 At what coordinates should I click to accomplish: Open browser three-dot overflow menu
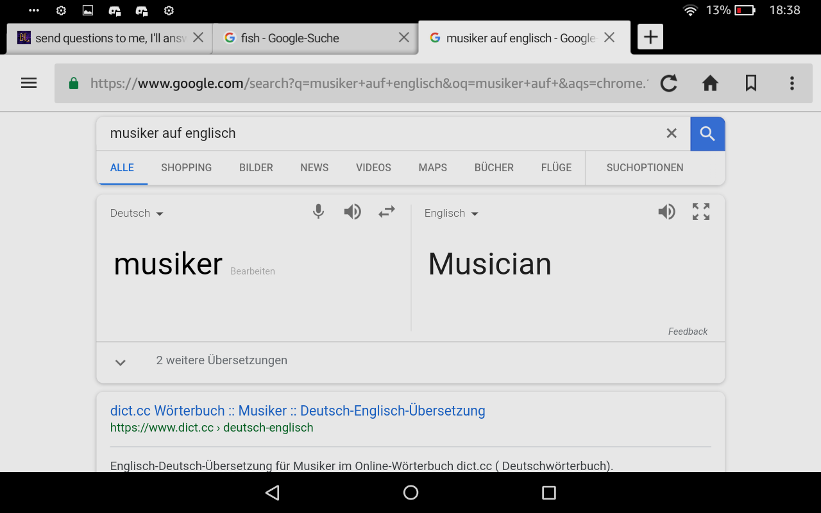coord(792,83)
